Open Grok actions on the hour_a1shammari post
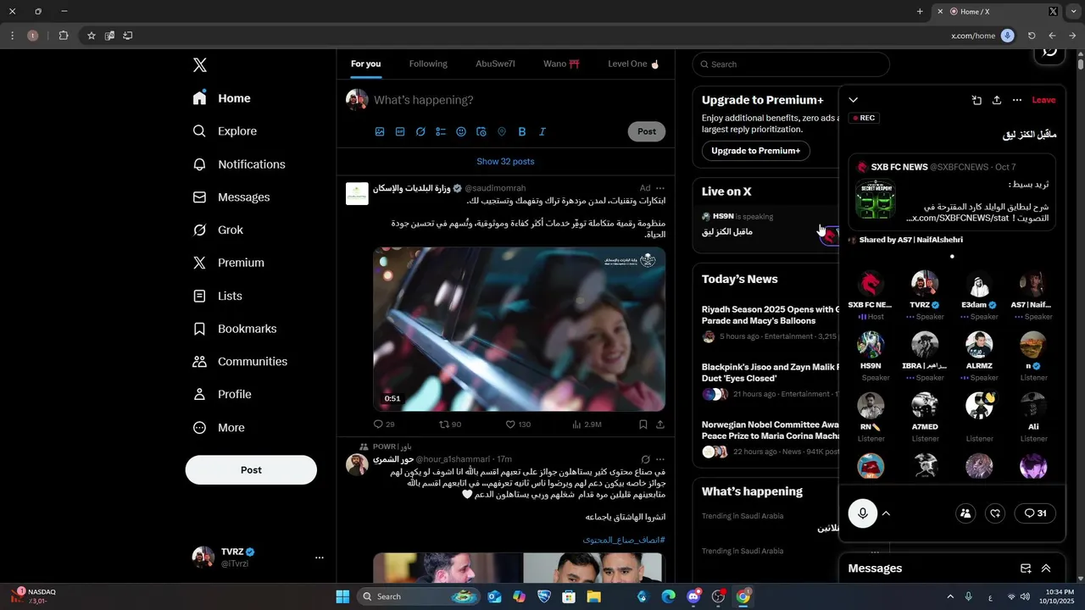Screen dimensions: 1085x610 point(645,459)
